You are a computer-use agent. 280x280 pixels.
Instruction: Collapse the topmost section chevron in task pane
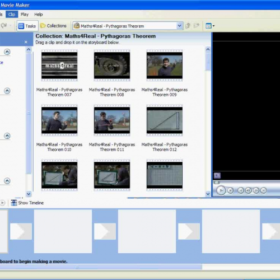(7, 52)
